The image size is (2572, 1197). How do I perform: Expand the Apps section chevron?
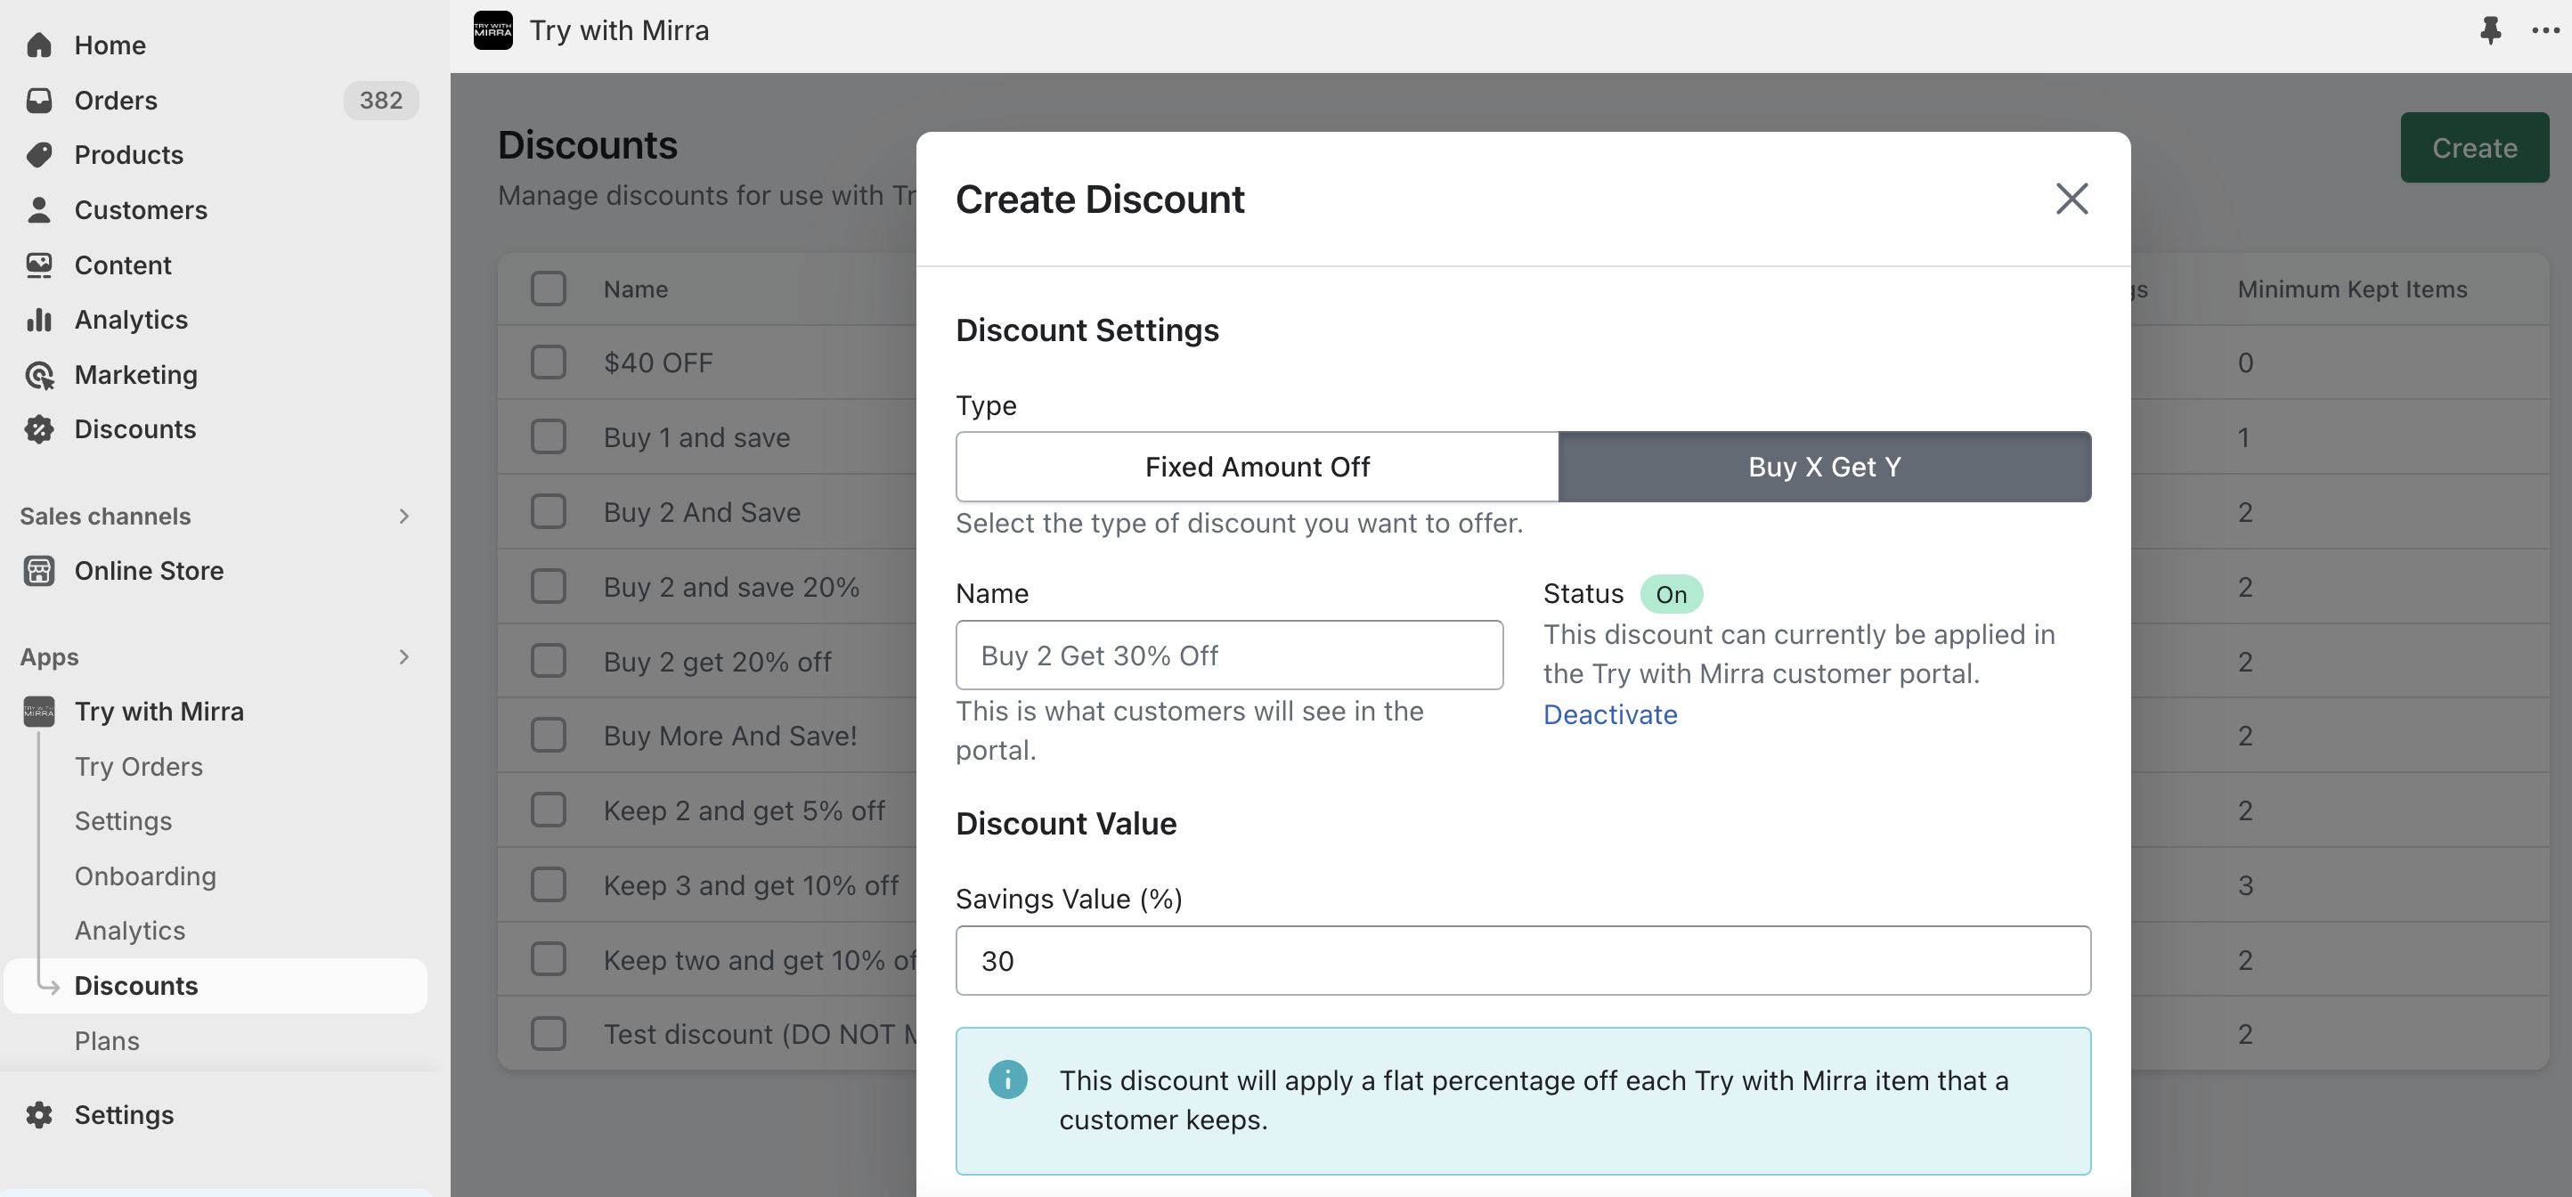tap(403, 657)
